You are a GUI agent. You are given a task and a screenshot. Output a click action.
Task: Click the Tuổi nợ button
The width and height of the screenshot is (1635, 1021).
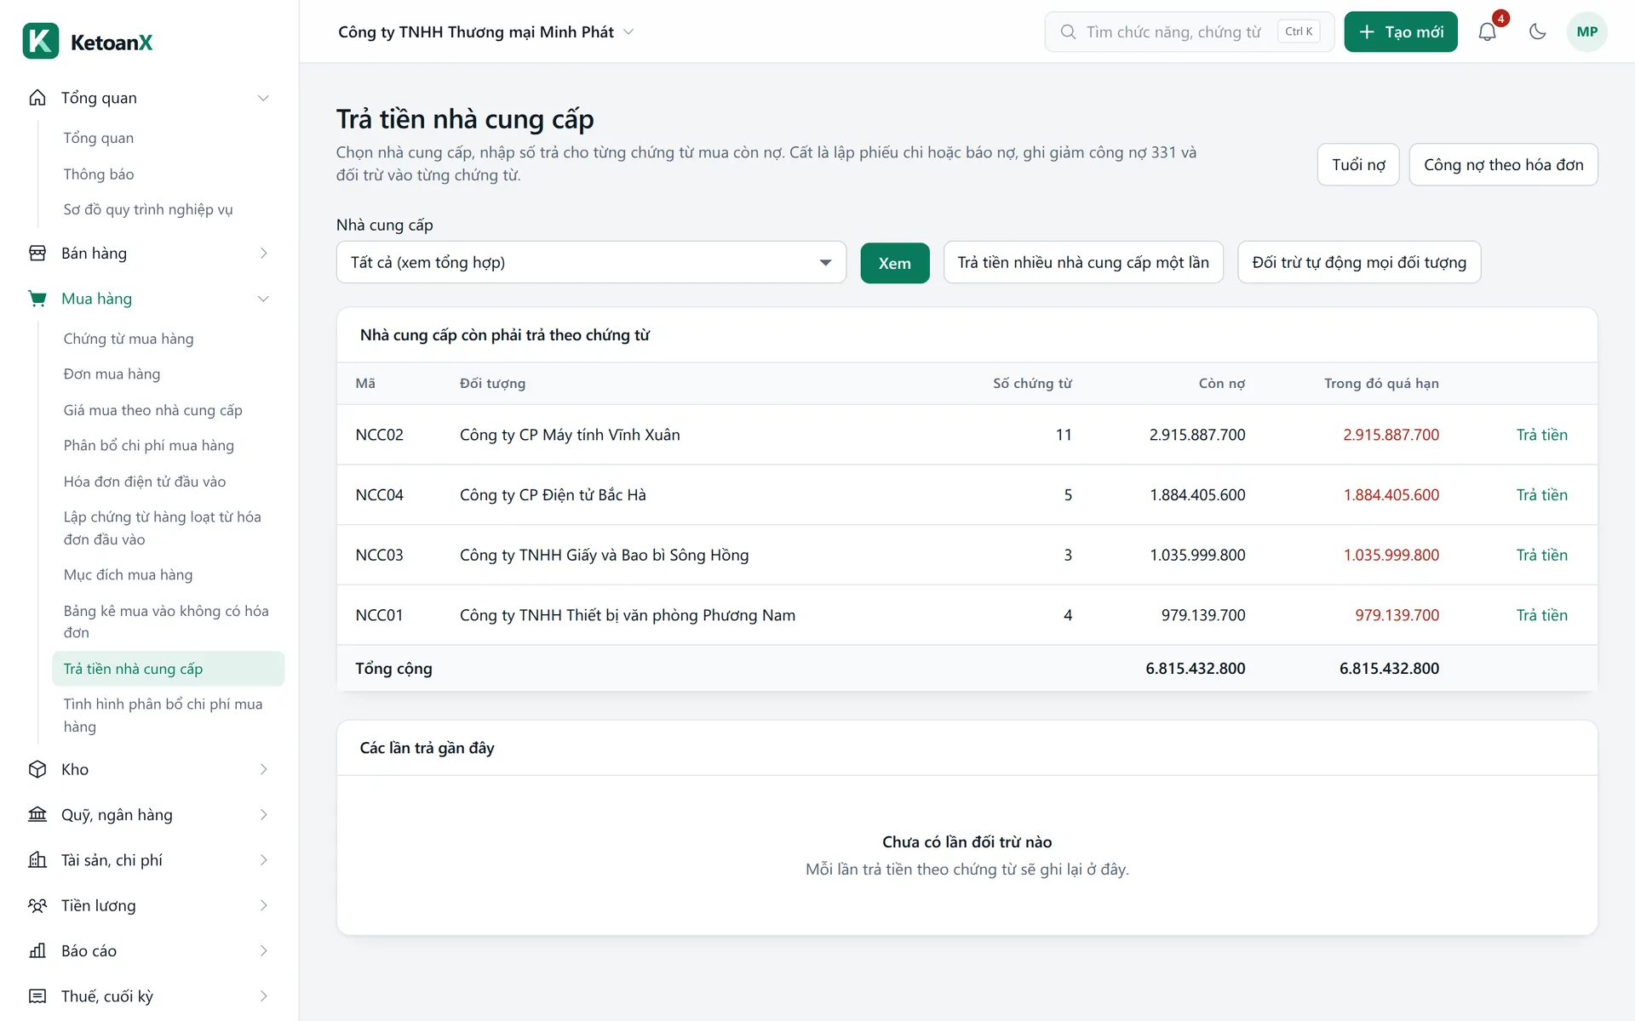[1358, 164]
